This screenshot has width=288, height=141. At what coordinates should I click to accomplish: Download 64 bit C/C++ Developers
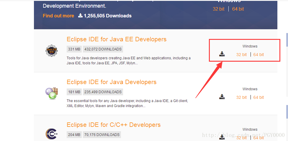258,138
